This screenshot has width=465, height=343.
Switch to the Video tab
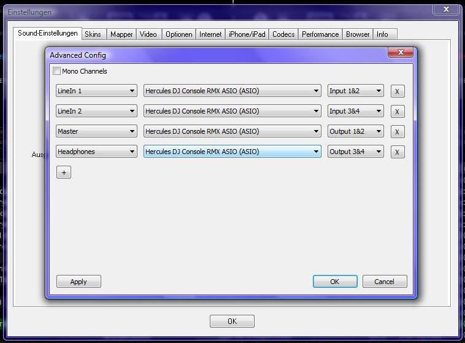click(x=148, y=34)
